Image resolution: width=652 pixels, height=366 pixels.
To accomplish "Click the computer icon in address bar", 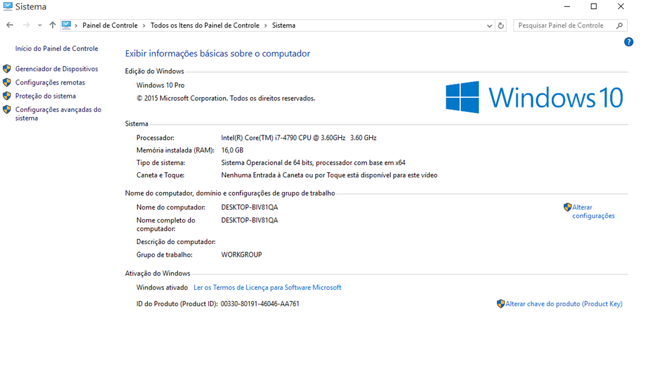I will click(66, 25).
